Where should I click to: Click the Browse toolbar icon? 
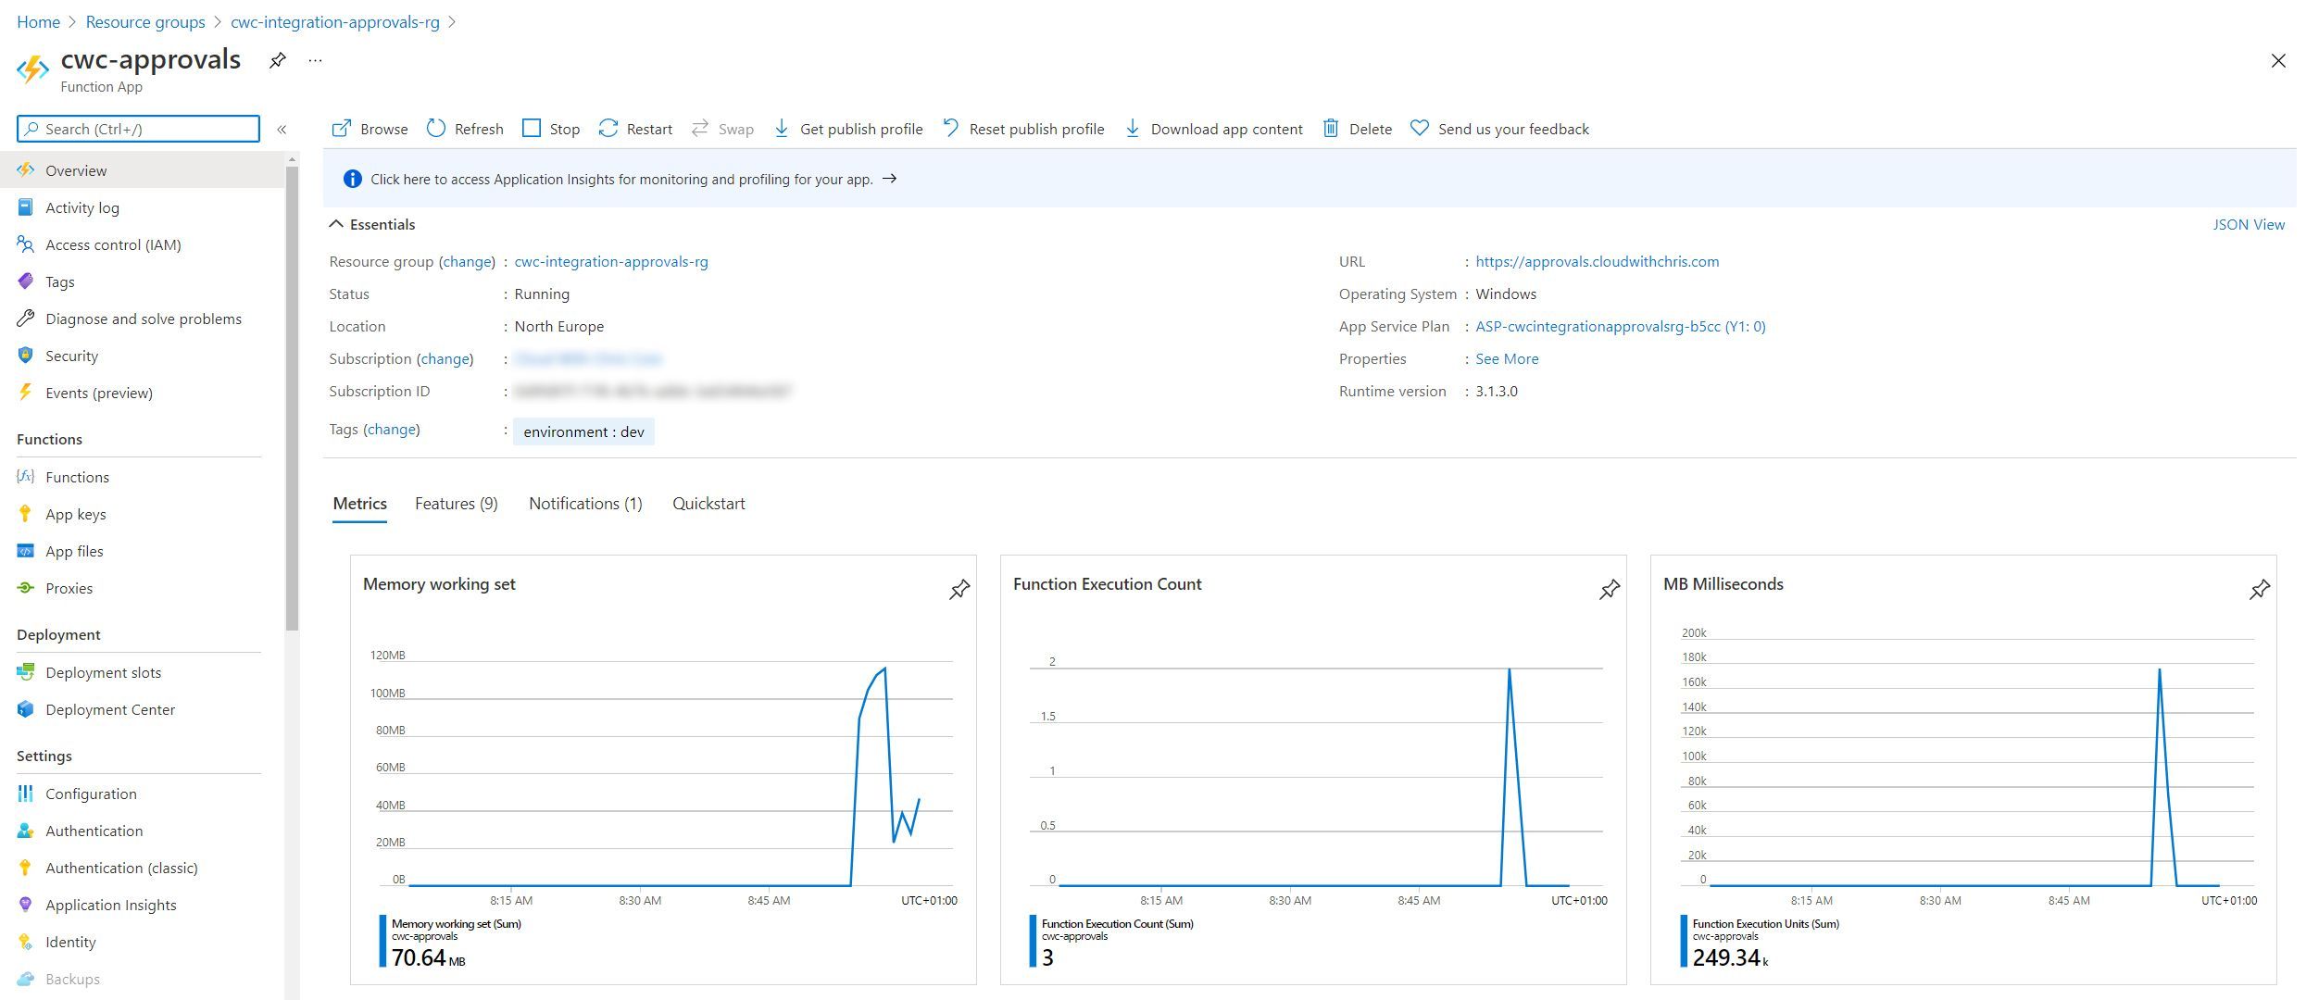click(x=341, y=129)
